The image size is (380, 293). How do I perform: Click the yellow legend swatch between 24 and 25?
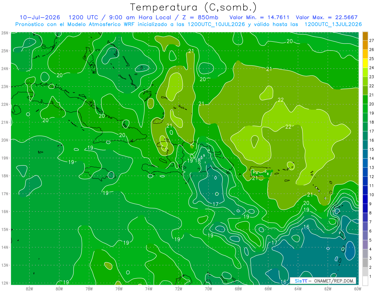pyautogui.click(x=365, y=63)
